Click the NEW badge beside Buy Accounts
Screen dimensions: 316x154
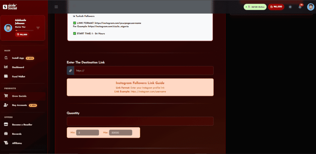point(33,105)
